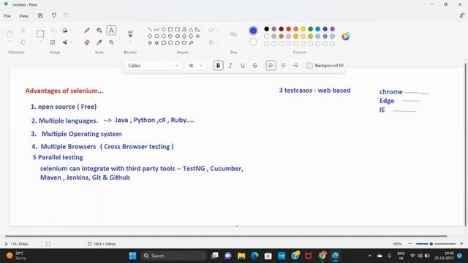
Task: Open the font size 18 dropdown
Action: pos(195,66)
